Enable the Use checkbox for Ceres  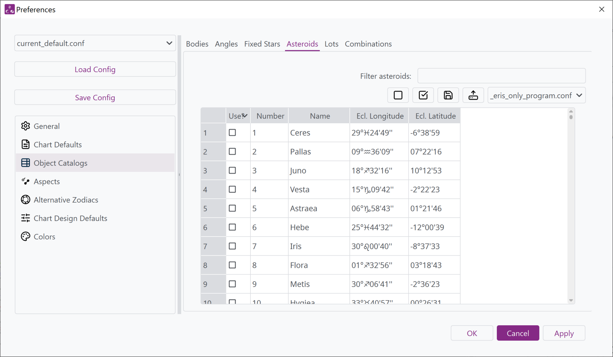233,133
